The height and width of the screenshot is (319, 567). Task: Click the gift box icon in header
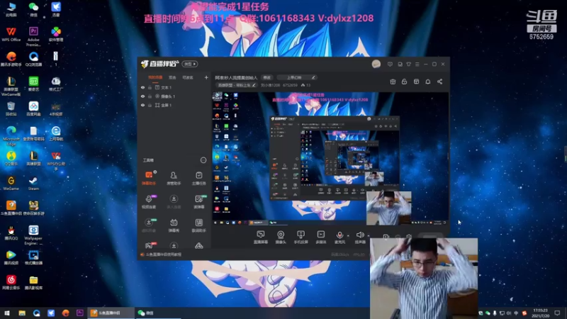point(393,82)
